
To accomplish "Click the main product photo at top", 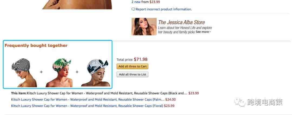I will [77, 5].
